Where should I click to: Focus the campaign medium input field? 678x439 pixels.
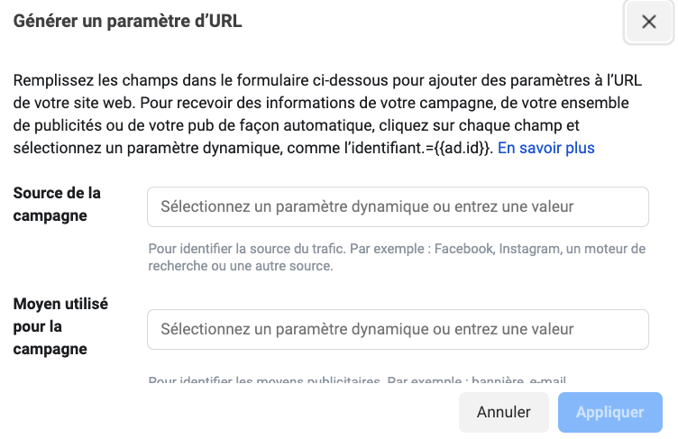pyautogui.click(x=398, y=329)
